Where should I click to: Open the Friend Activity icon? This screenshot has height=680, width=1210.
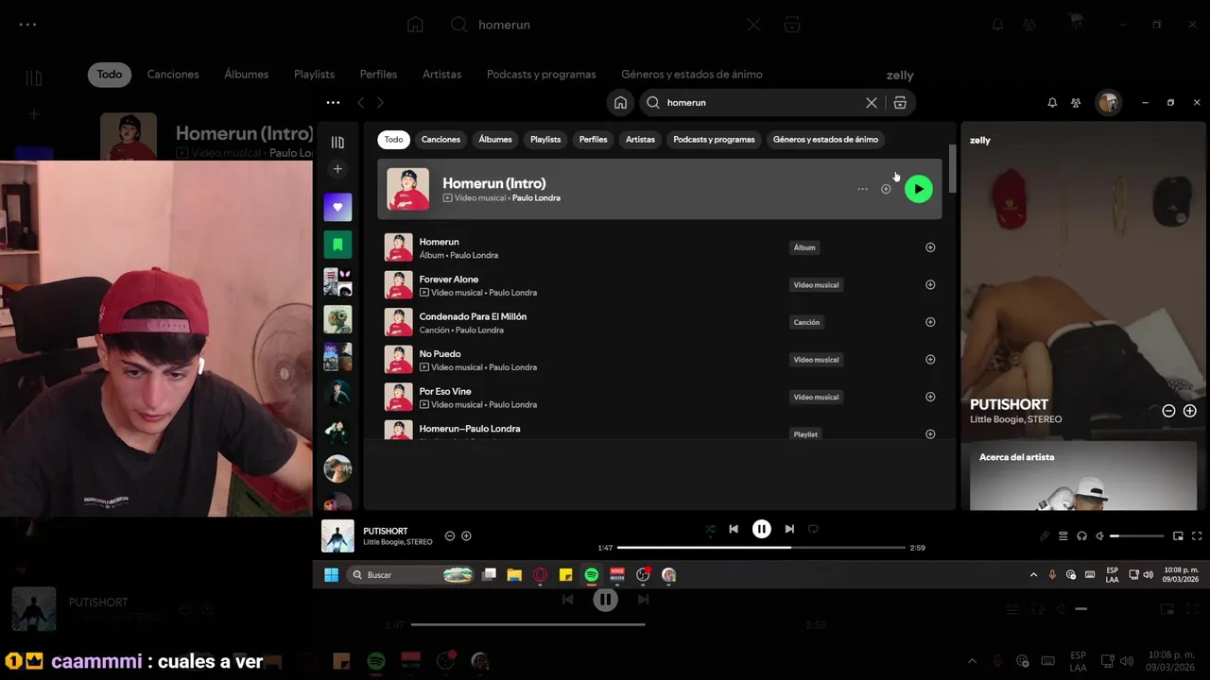(1076, 102)
